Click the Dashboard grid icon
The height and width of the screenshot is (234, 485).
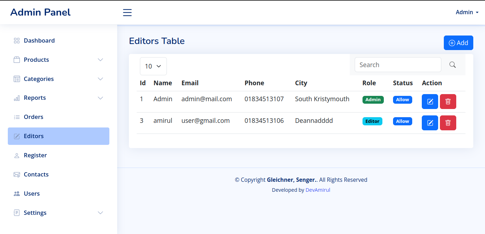pos(17,40)
